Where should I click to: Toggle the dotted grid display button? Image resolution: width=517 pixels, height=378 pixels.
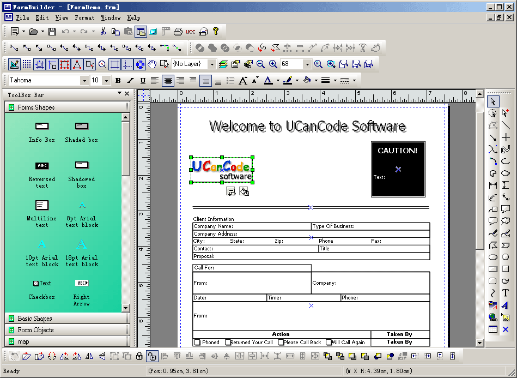point(27,64)
